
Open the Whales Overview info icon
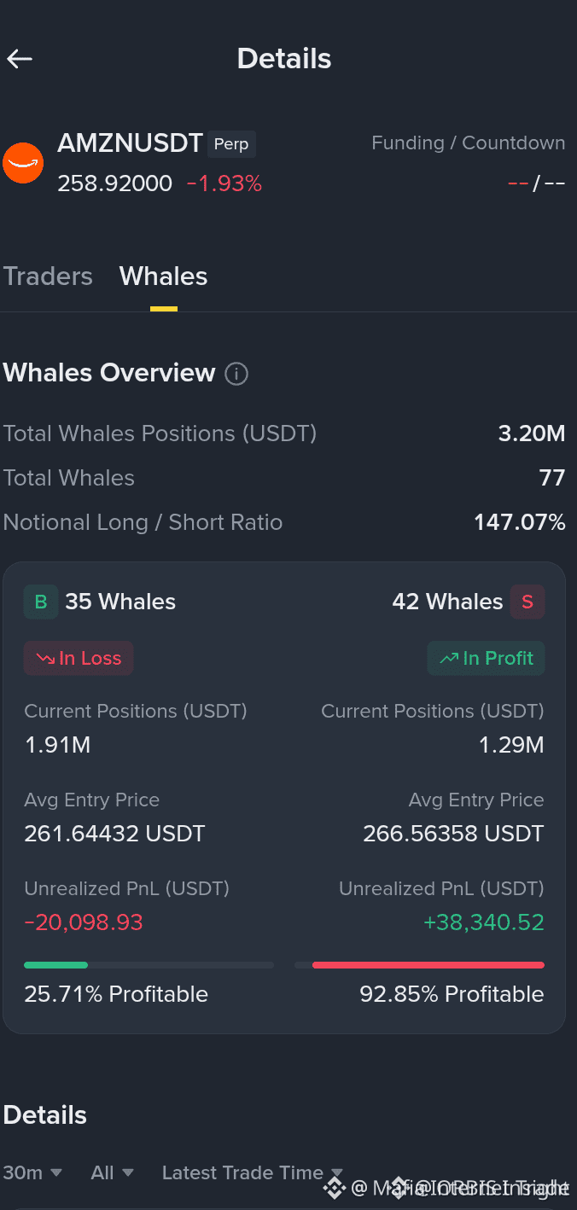pyautogui.click(x=236, y=374)
